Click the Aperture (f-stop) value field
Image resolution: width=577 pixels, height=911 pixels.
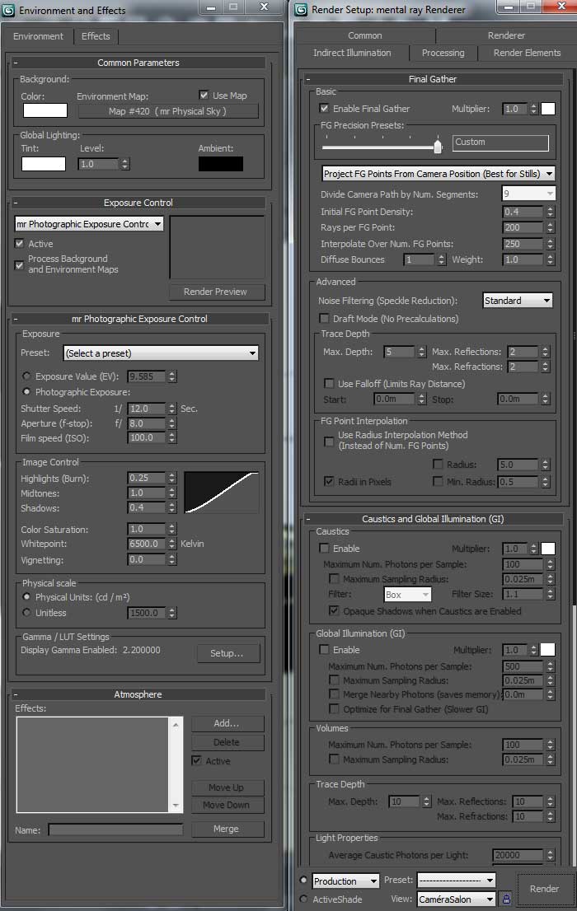tap(147, 423)
